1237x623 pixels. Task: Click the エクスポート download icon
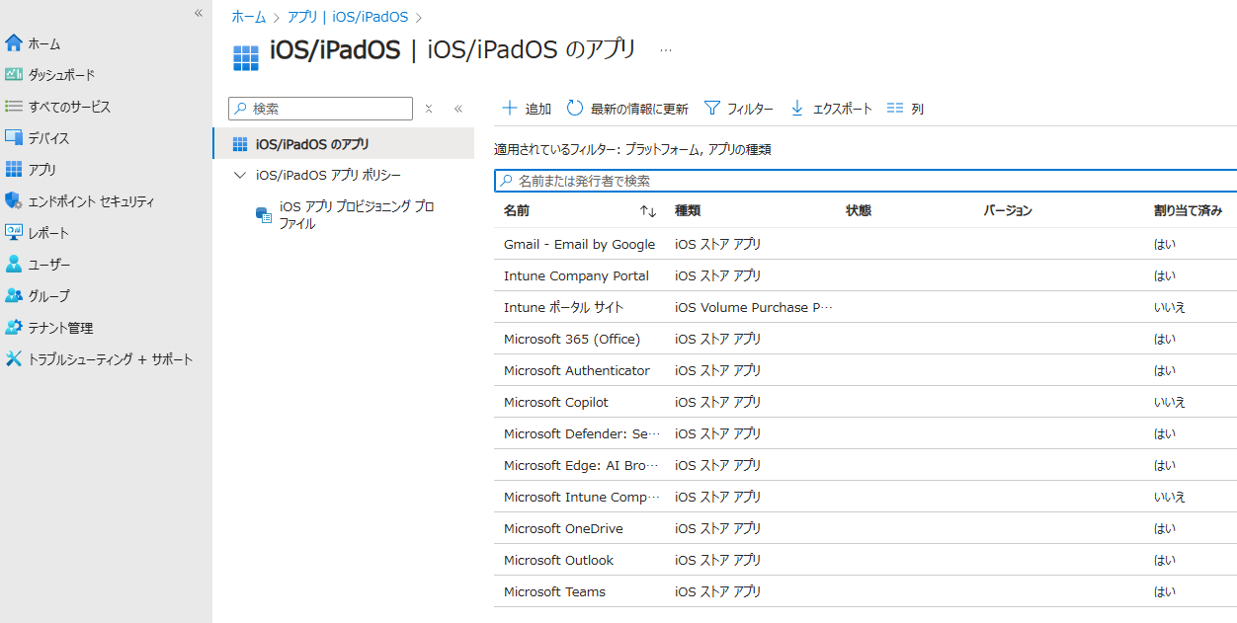(796, 108)
